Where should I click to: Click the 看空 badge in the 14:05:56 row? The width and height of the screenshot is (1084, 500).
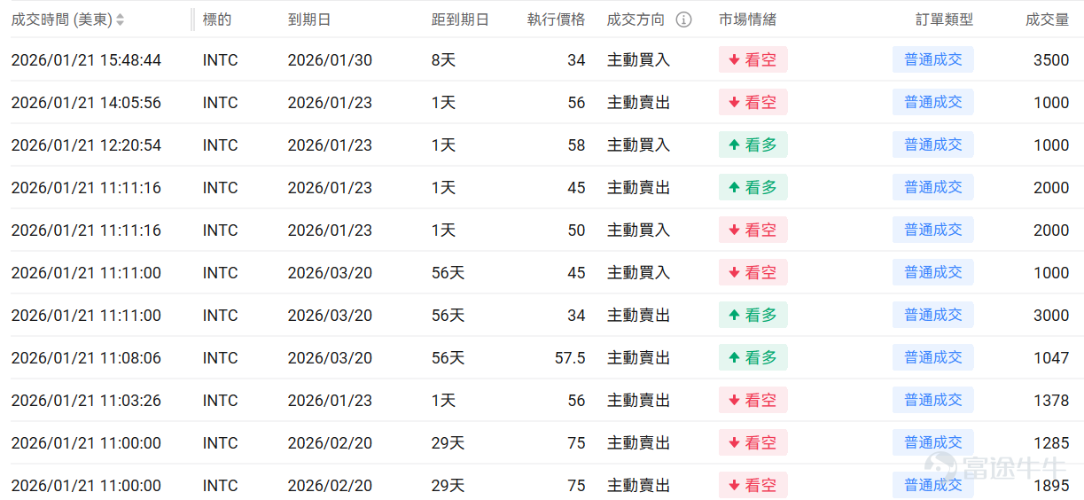(x=753, y=102)
